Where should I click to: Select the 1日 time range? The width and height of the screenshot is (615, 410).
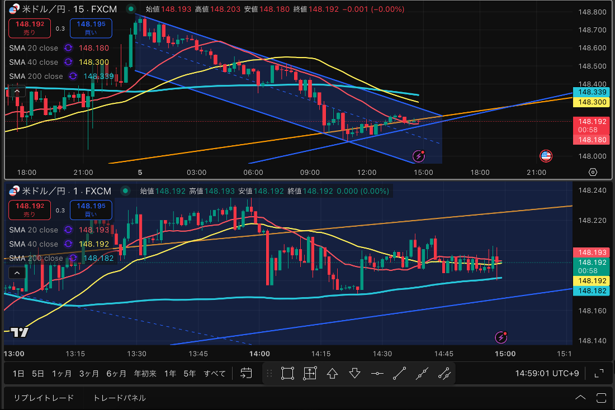[18, 374]
